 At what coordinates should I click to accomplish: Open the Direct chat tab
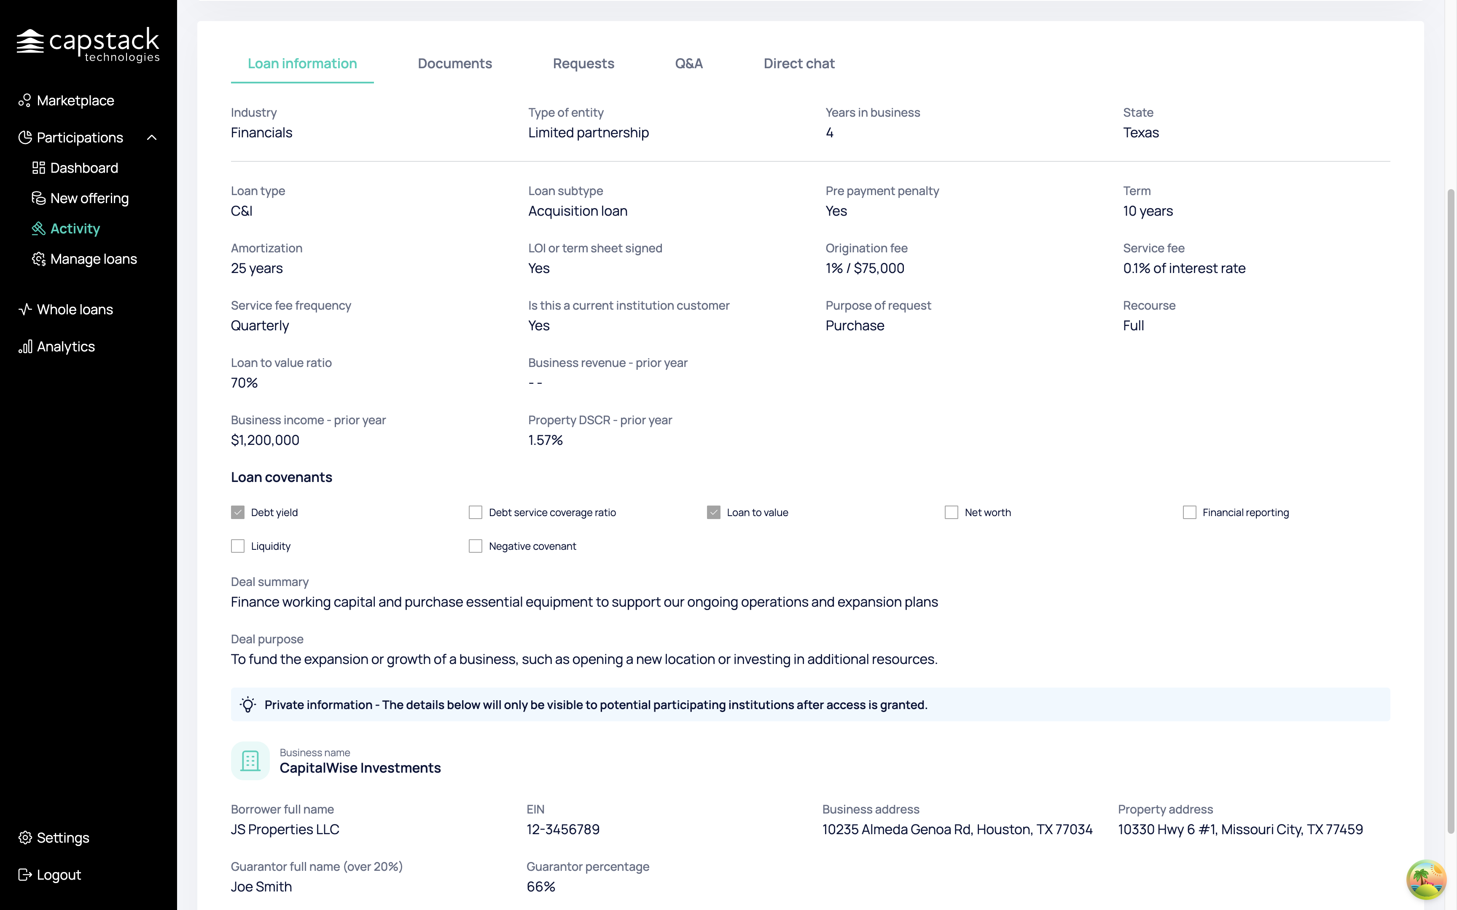(x=799, y=64)
